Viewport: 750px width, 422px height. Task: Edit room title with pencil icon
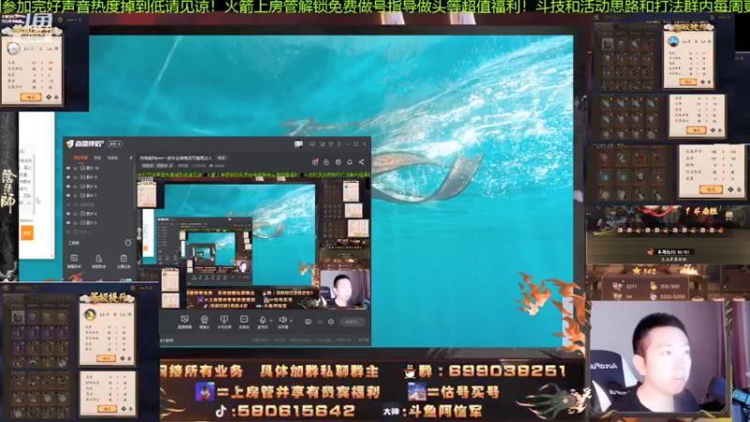171,166
